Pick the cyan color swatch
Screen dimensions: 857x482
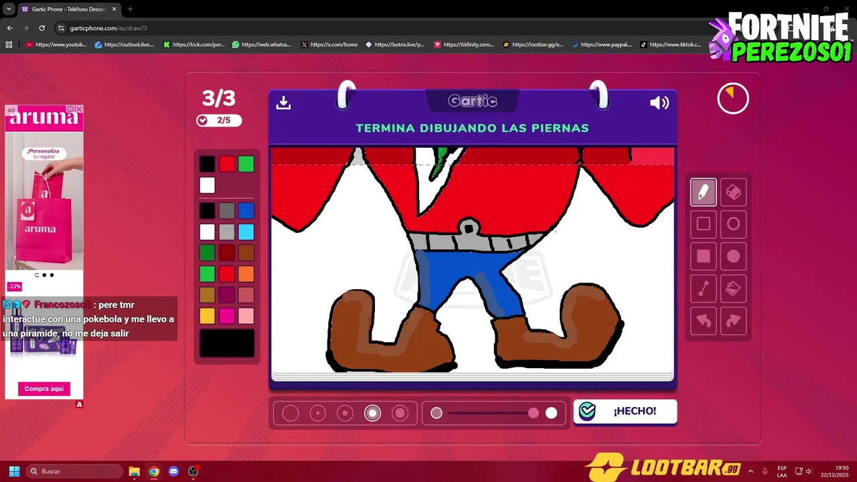point(246,232)
